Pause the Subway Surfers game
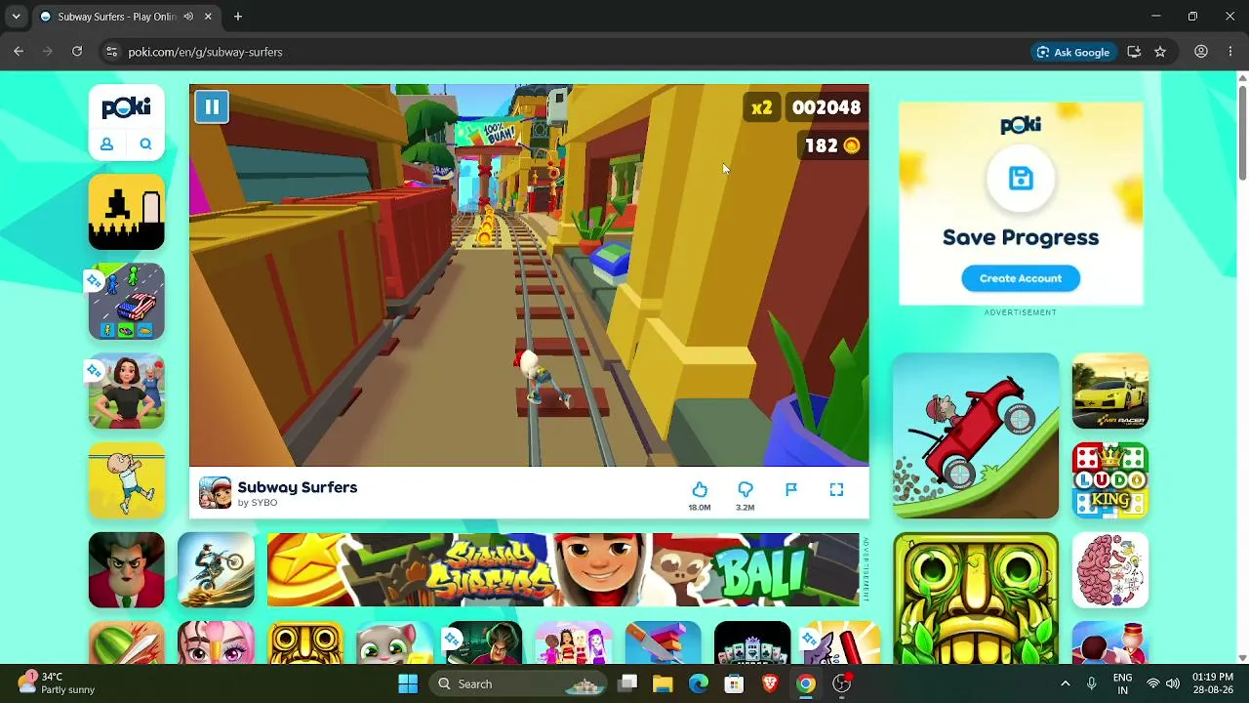 pos(212,107)
